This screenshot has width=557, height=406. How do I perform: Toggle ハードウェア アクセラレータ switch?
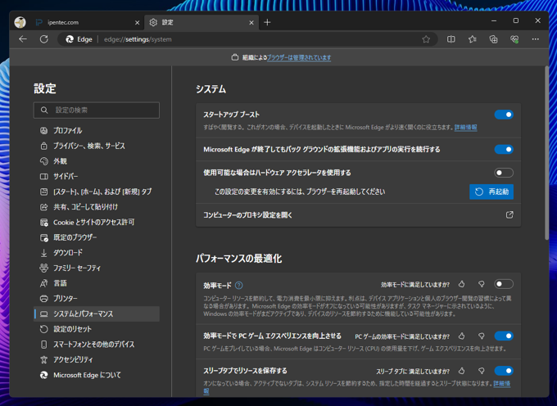click(504, 173)
